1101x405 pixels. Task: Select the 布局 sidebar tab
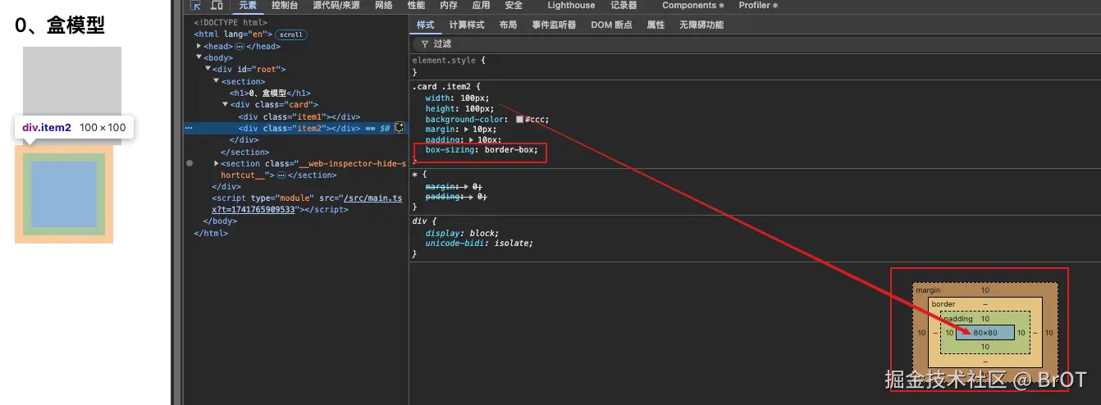click(508, 25)
